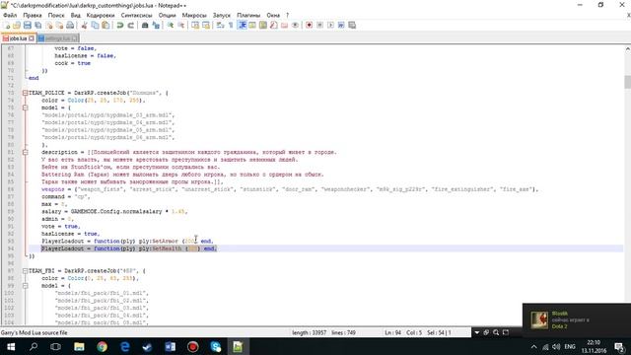Toggle word wrap in toolbar
This screenshot has width=631, height=355.
(x=220, y=26)
